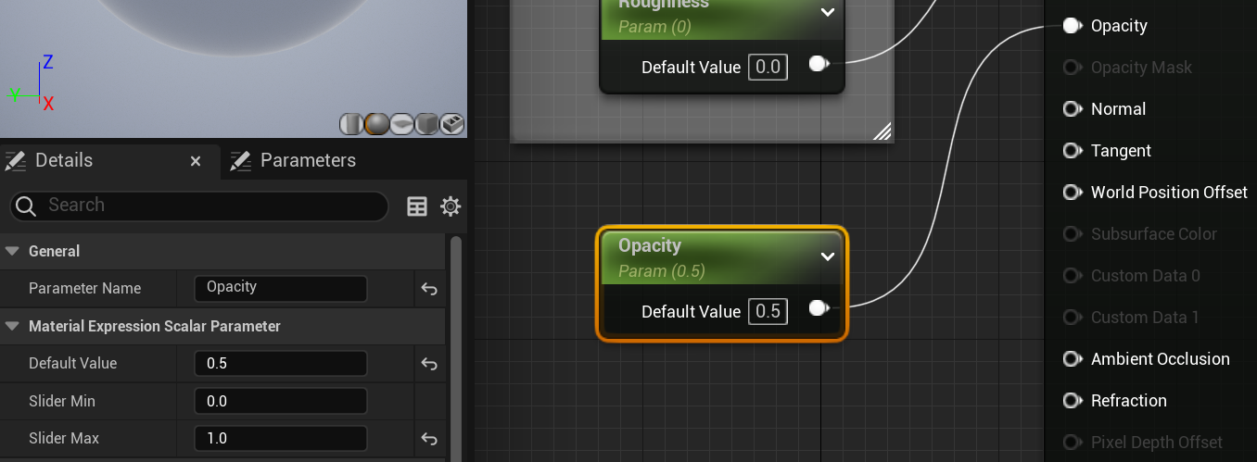Open Details panel settings gear
Viewport: 1257px width, 462px height.
(451, 206)
